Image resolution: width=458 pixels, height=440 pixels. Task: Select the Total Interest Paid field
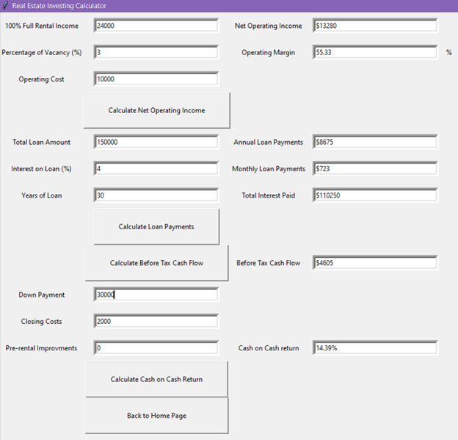pos(374,195)
